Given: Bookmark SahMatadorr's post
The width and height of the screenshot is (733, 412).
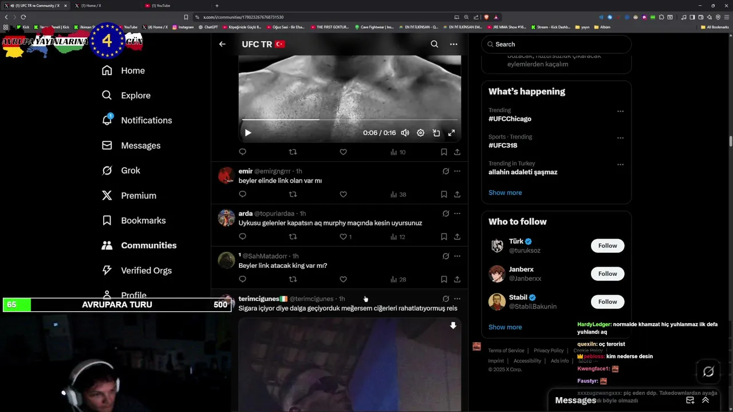Looking at the screenshot, I should pyautogui.click(x=444, y=279).
